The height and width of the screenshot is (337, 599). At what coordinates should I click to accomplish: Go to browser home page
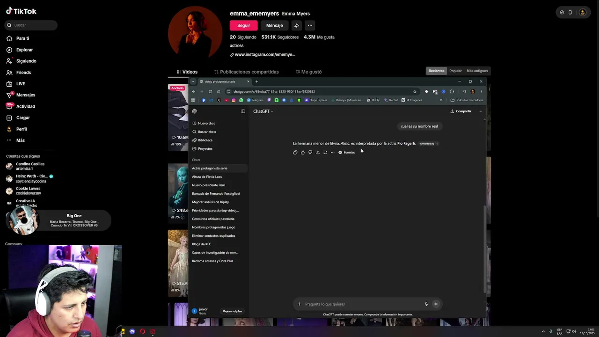(x=219, y=92)
